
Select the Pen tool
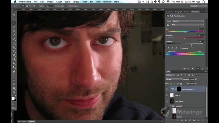[x=14, y=72]
